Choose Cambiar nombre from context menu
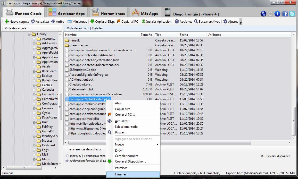Screen dimensions: 298x179 point(126,156)
